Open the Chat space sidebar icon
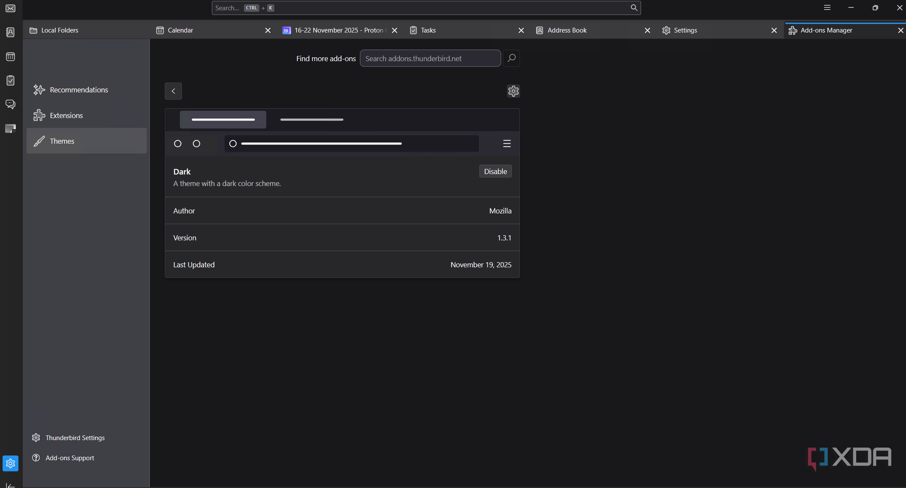906x488 pixels. (11, 104)
